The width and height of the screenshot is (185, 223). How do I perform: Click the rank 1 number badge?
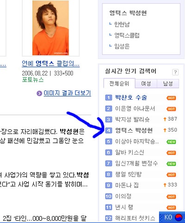point(109,98)
